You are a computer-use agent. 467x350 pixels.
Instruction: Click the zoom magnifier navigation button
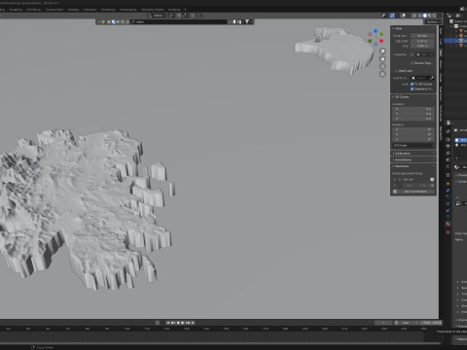coord(382,52)
